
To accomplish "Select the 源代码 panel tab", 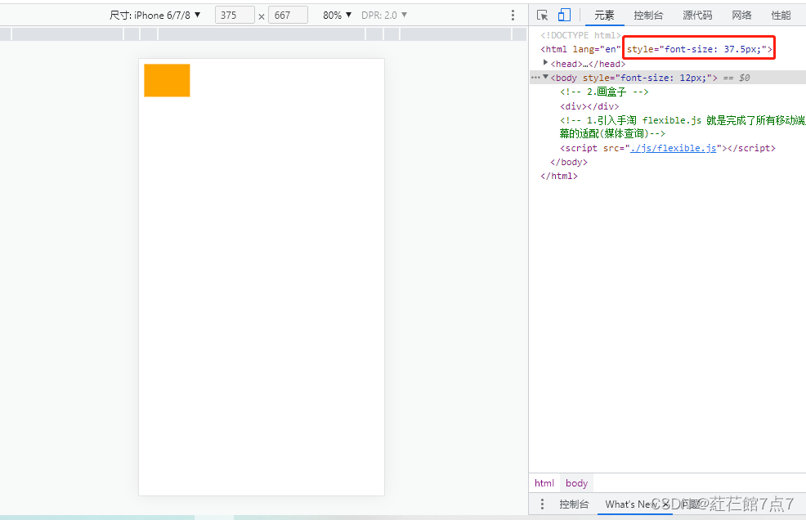I will click(x=696, y=14).
